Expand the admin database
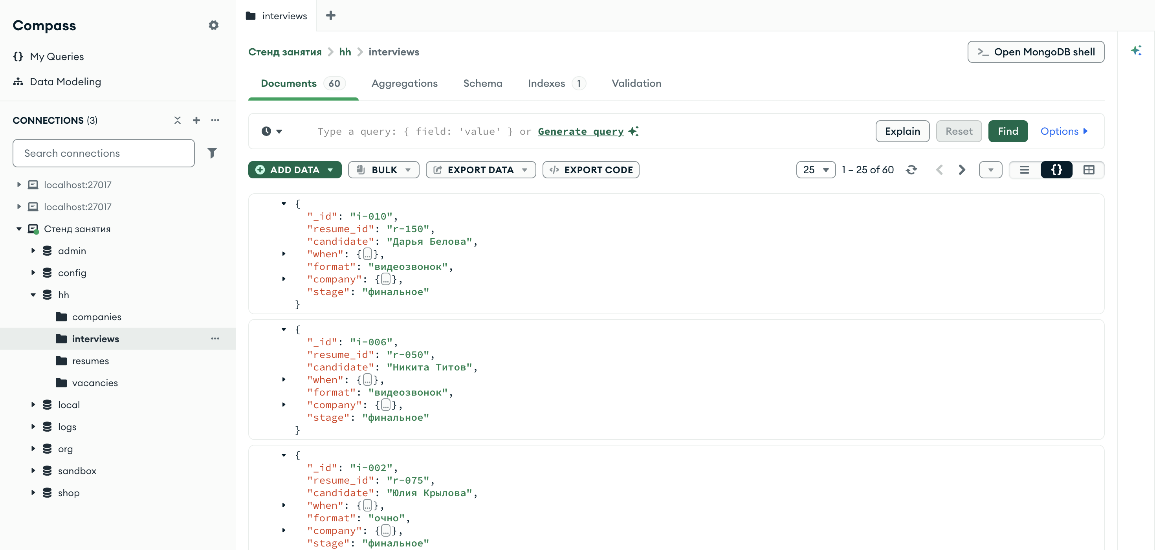 click(33, 251)
